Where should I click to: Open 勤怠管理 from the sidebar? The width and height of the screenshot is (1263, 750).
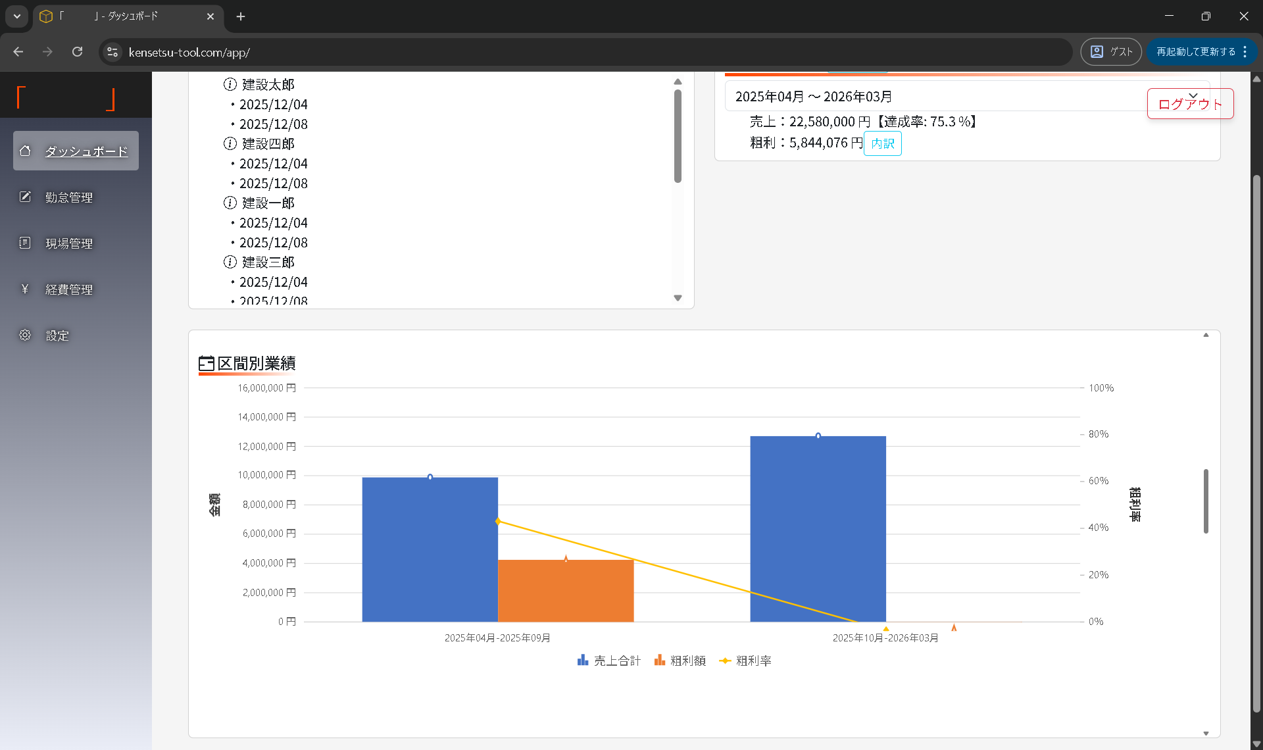(69, 197)
